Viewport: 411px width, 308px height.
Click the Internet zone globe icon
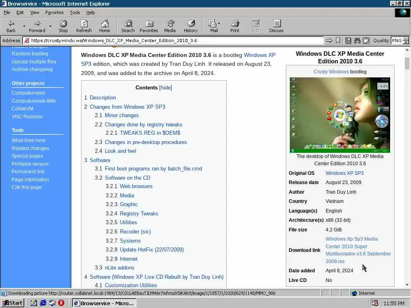tap(354, 293)
